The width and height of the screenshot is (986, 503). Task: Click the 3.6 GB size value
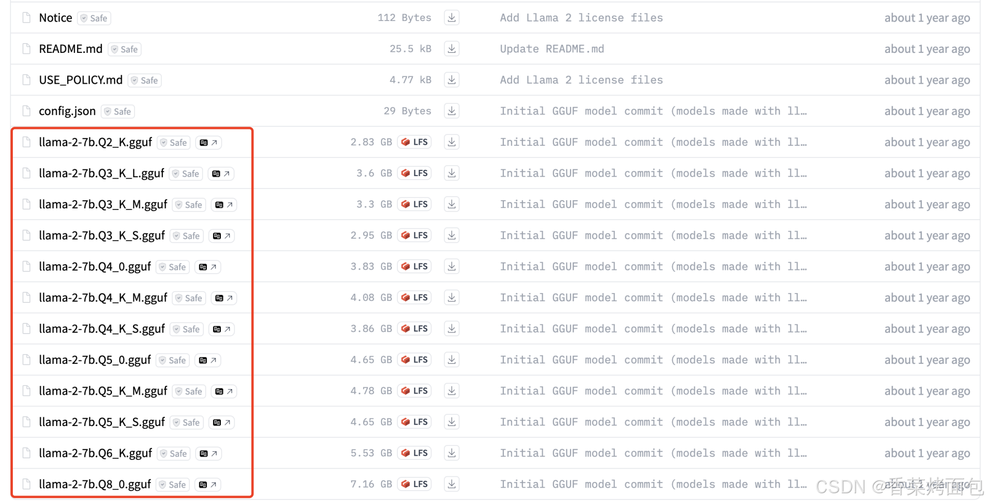374,173
